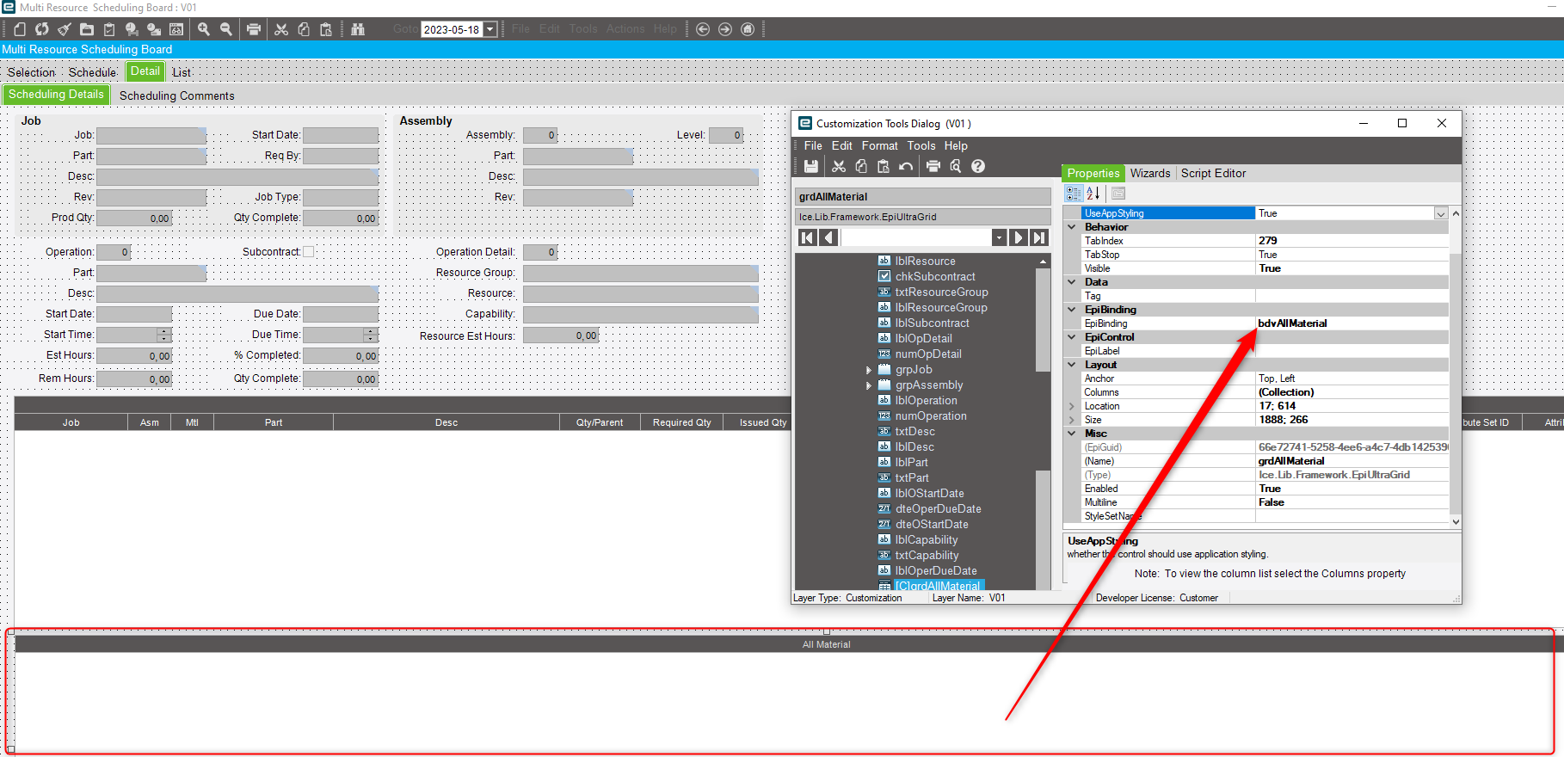This screenshot has width=1564, height=757.
Task: Go to previous control in navigator
Action: [x=829, y=237]
